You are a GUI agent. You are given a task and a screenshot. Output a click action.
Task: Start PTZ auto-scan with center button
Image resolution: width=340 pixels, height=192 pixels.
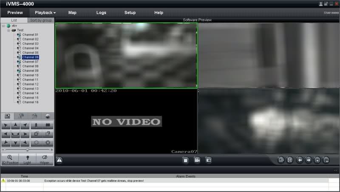click(x=16, y=134)
